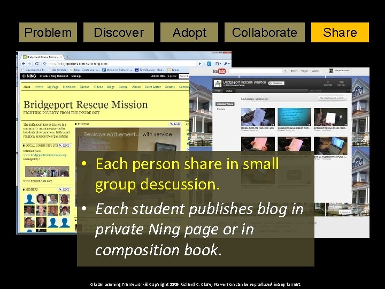Click the new tab button in browser
The width and height of the screenshot is (385, 289).
67,57
